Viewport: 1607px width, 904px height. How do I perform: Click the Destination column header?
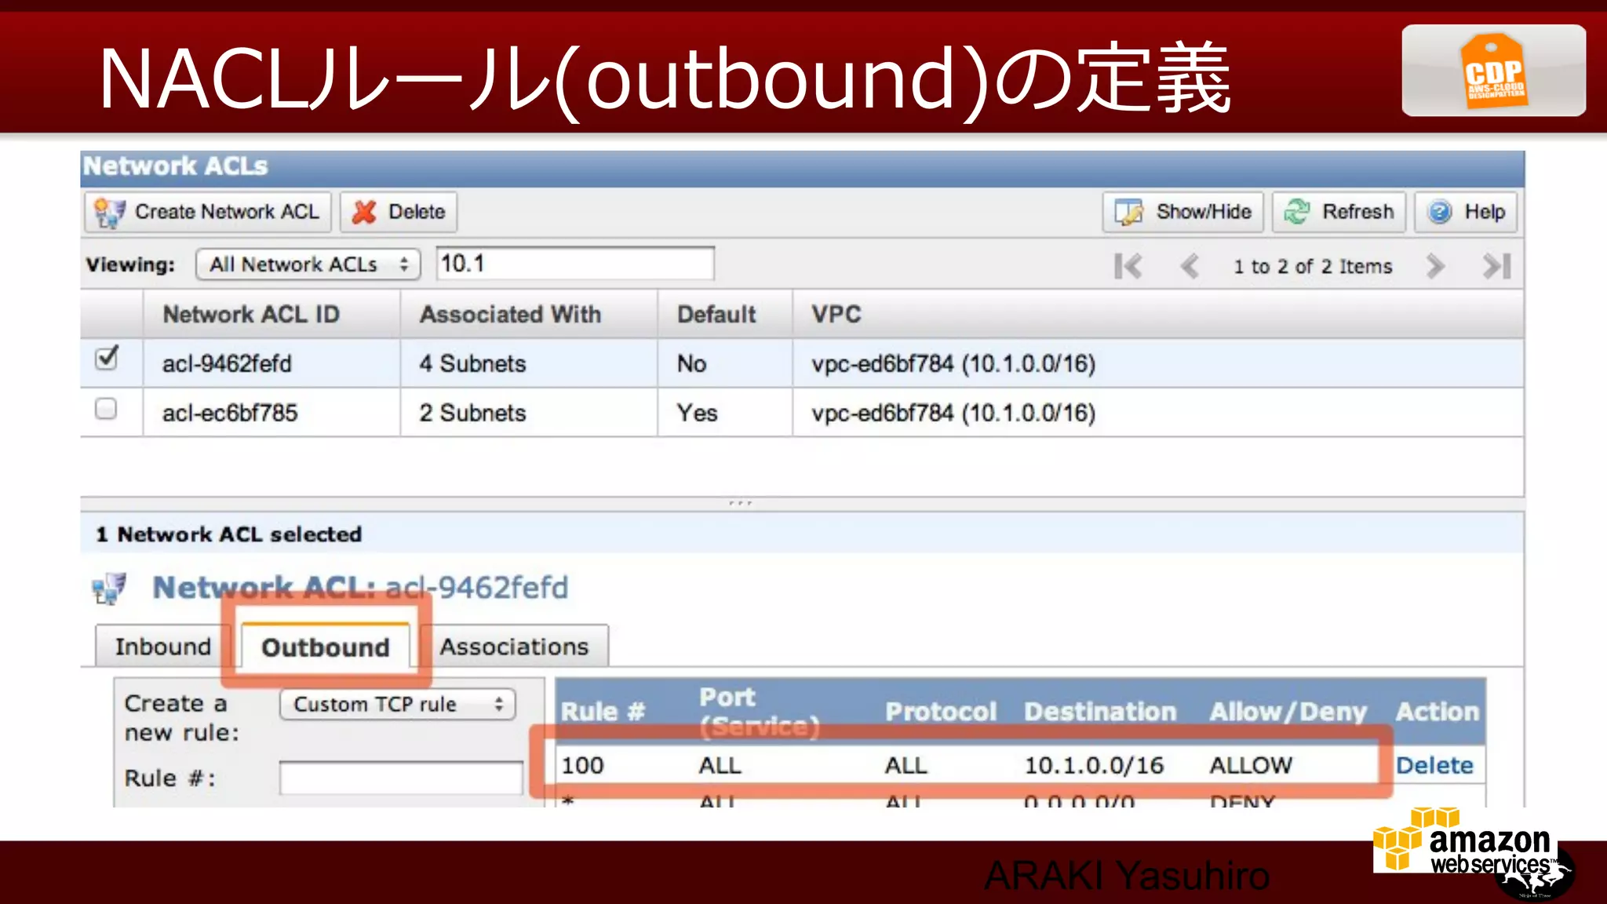[x=1100, y=711]
